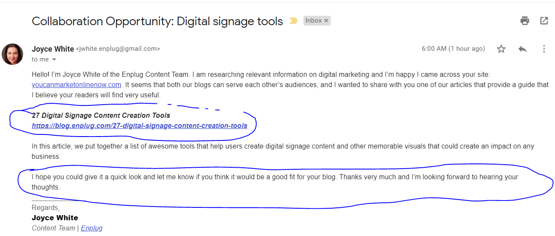Viewport: 555px width, 236px height.
Task: Click sender name Joyce White in header
Action: pyautogui.click(x=53, y=49)
